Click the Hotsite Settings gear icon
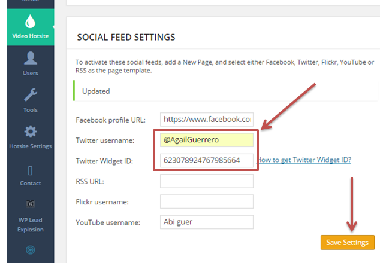The height and width of the screenshot is (263, 380). click(30, 132)
